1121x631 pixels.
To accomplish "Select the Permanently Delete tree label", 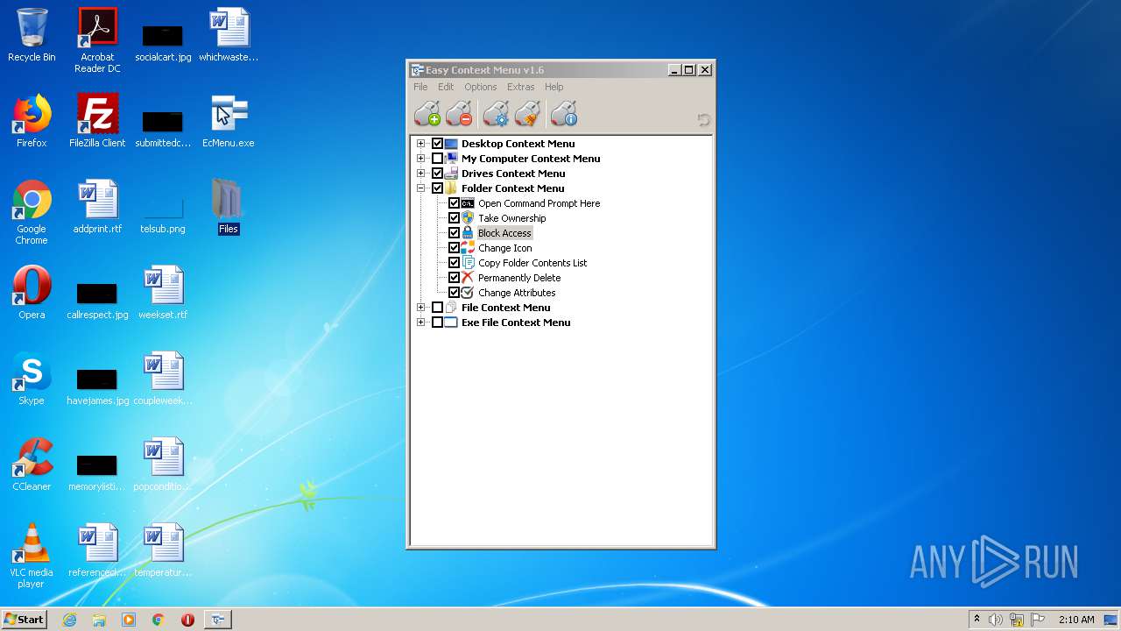I will tap(519, 278).
